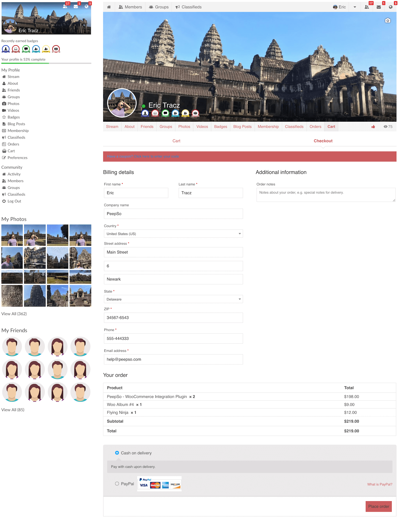Select PayPal payment option

[117, 484]
